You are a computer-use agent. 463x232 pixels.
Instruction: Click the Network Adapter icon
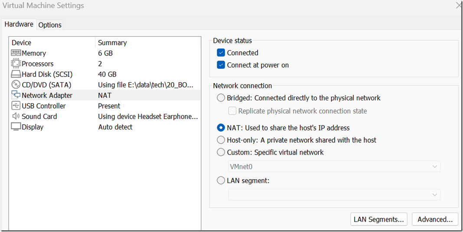[x=16, y=95]
